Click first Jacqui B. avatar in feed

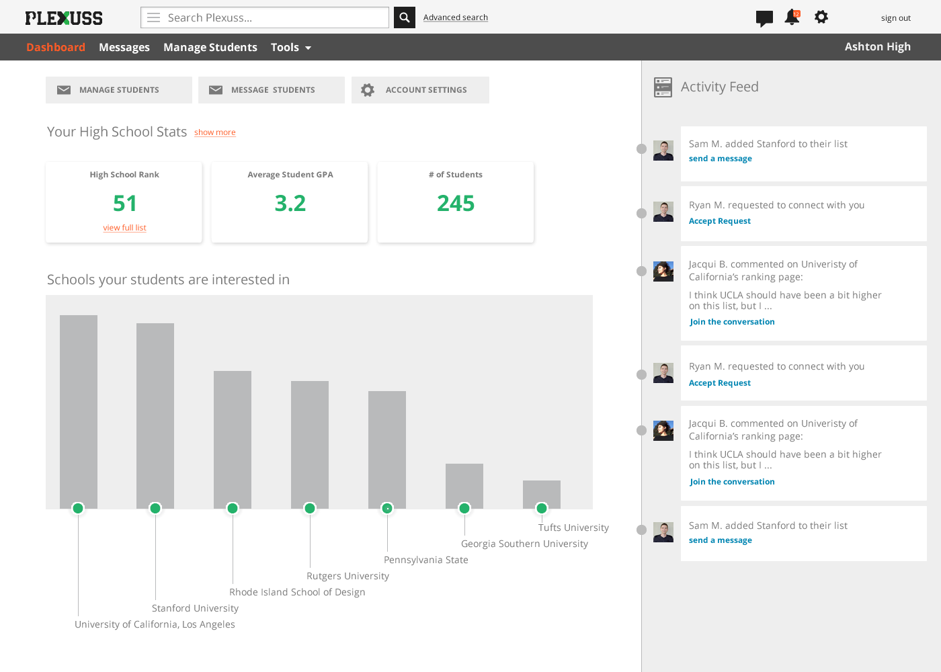663,271
